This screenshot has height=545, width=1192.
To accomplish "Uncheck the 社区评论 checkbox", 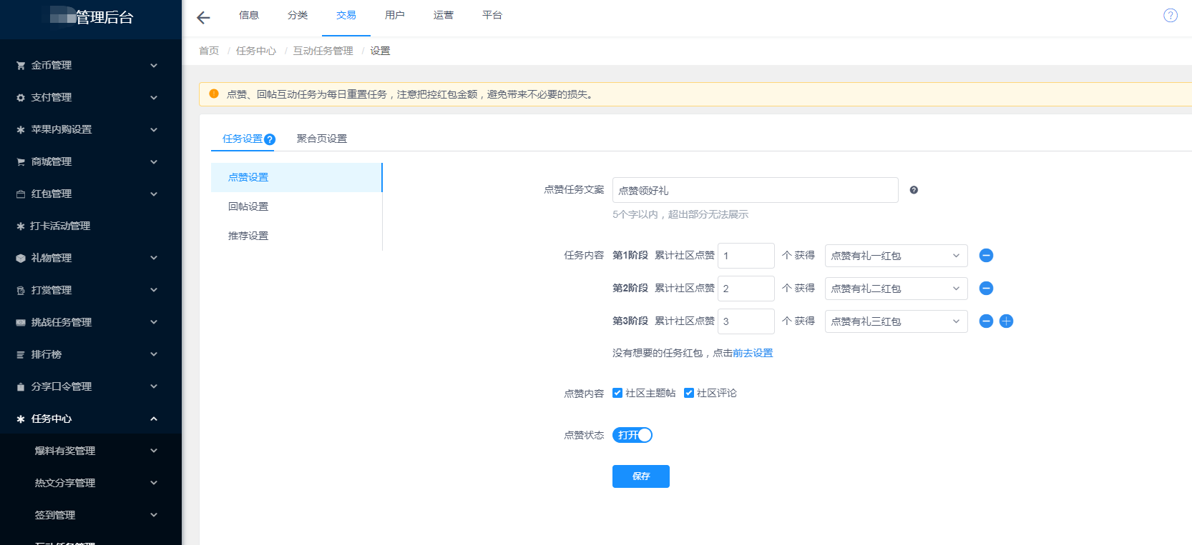I will [x=689, y=393].
